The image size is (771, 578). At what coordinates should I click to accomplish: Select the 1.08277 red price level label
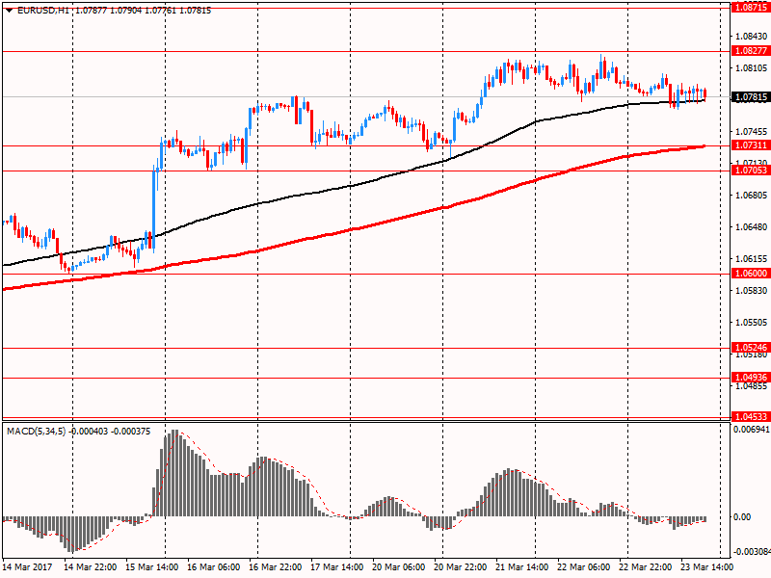pyautogui.click(x=751, y=51)
